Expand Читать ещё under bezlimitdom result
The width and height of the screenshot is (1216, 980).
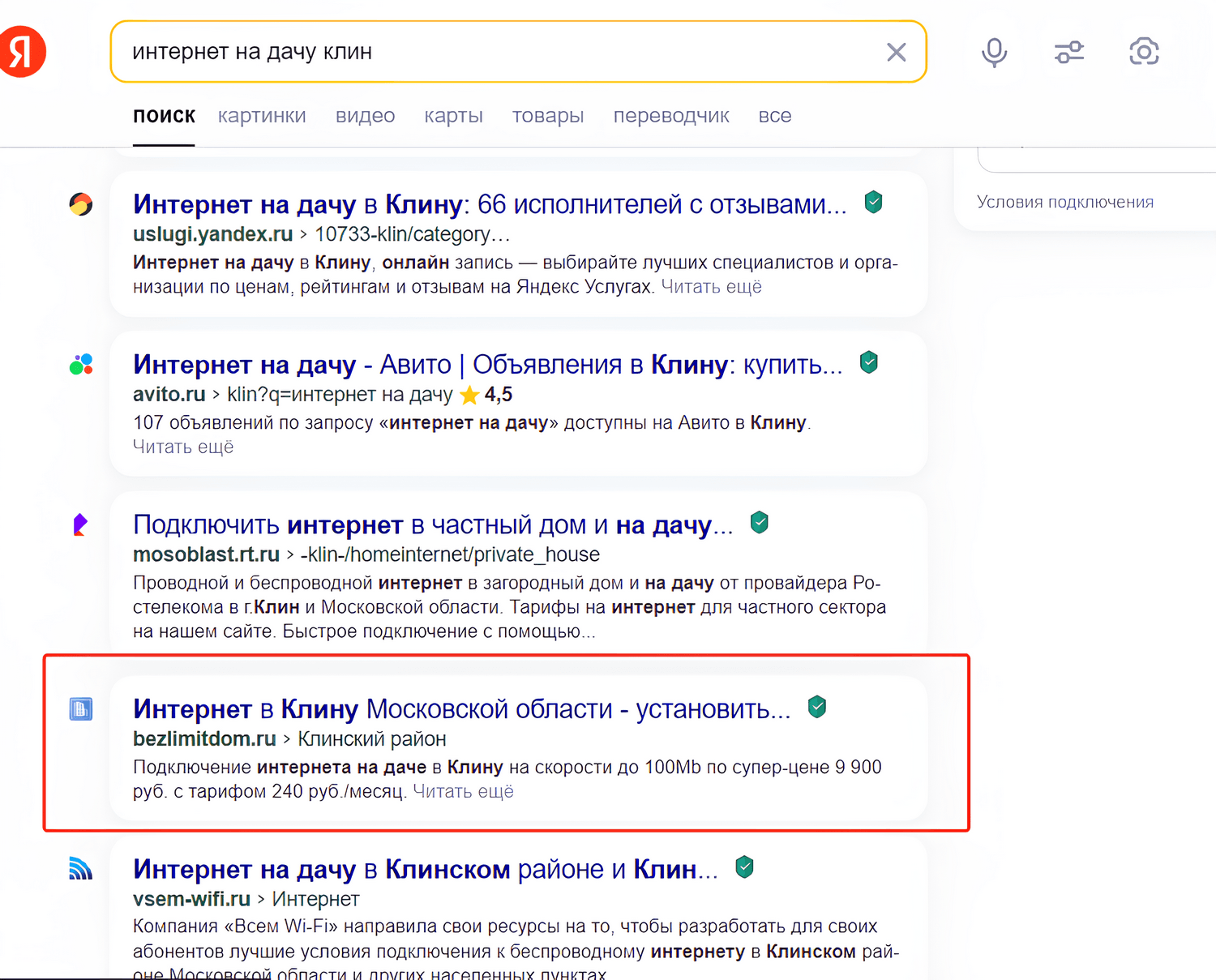[x=463, y=791]
